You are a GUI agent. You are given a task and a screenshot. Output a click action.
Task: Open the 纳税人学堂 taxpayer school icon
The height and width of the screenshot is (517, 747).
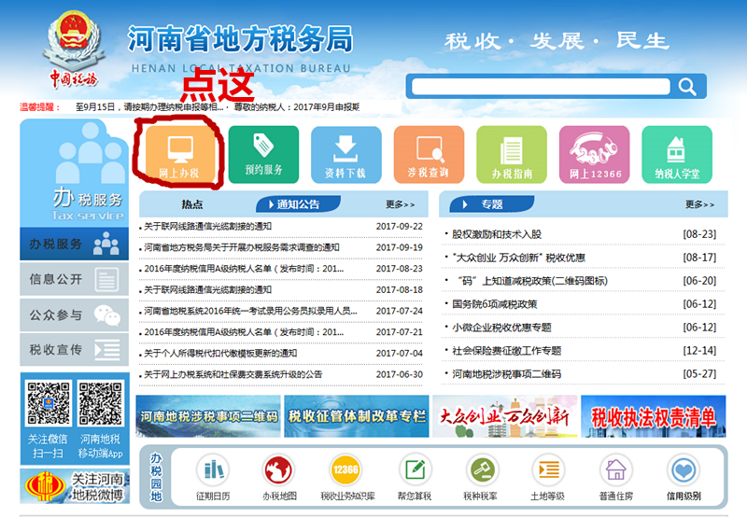tap(677, 153)
